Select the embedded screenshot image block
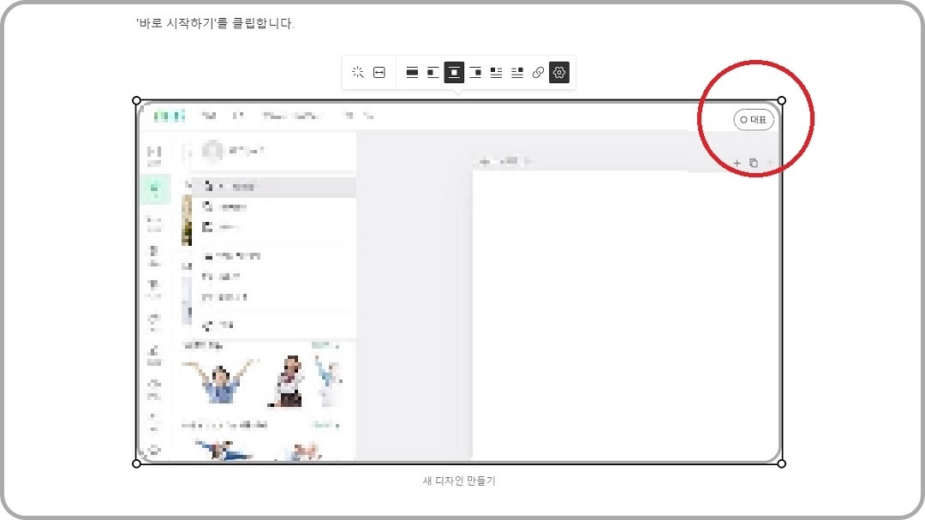The height and width of the screenshot is (520, 925). 458,283
